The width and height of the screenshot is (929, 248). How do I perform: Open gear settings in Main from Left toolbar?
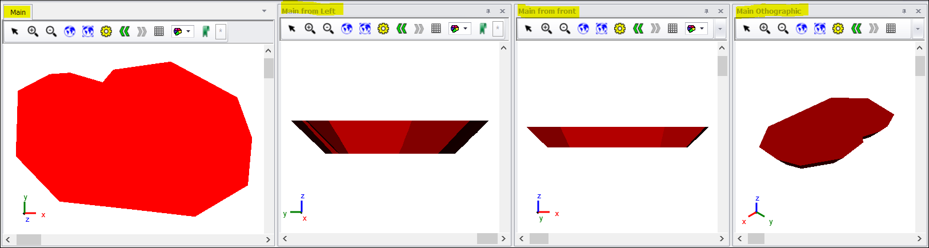pyautogui.click(x=383, y=29)
